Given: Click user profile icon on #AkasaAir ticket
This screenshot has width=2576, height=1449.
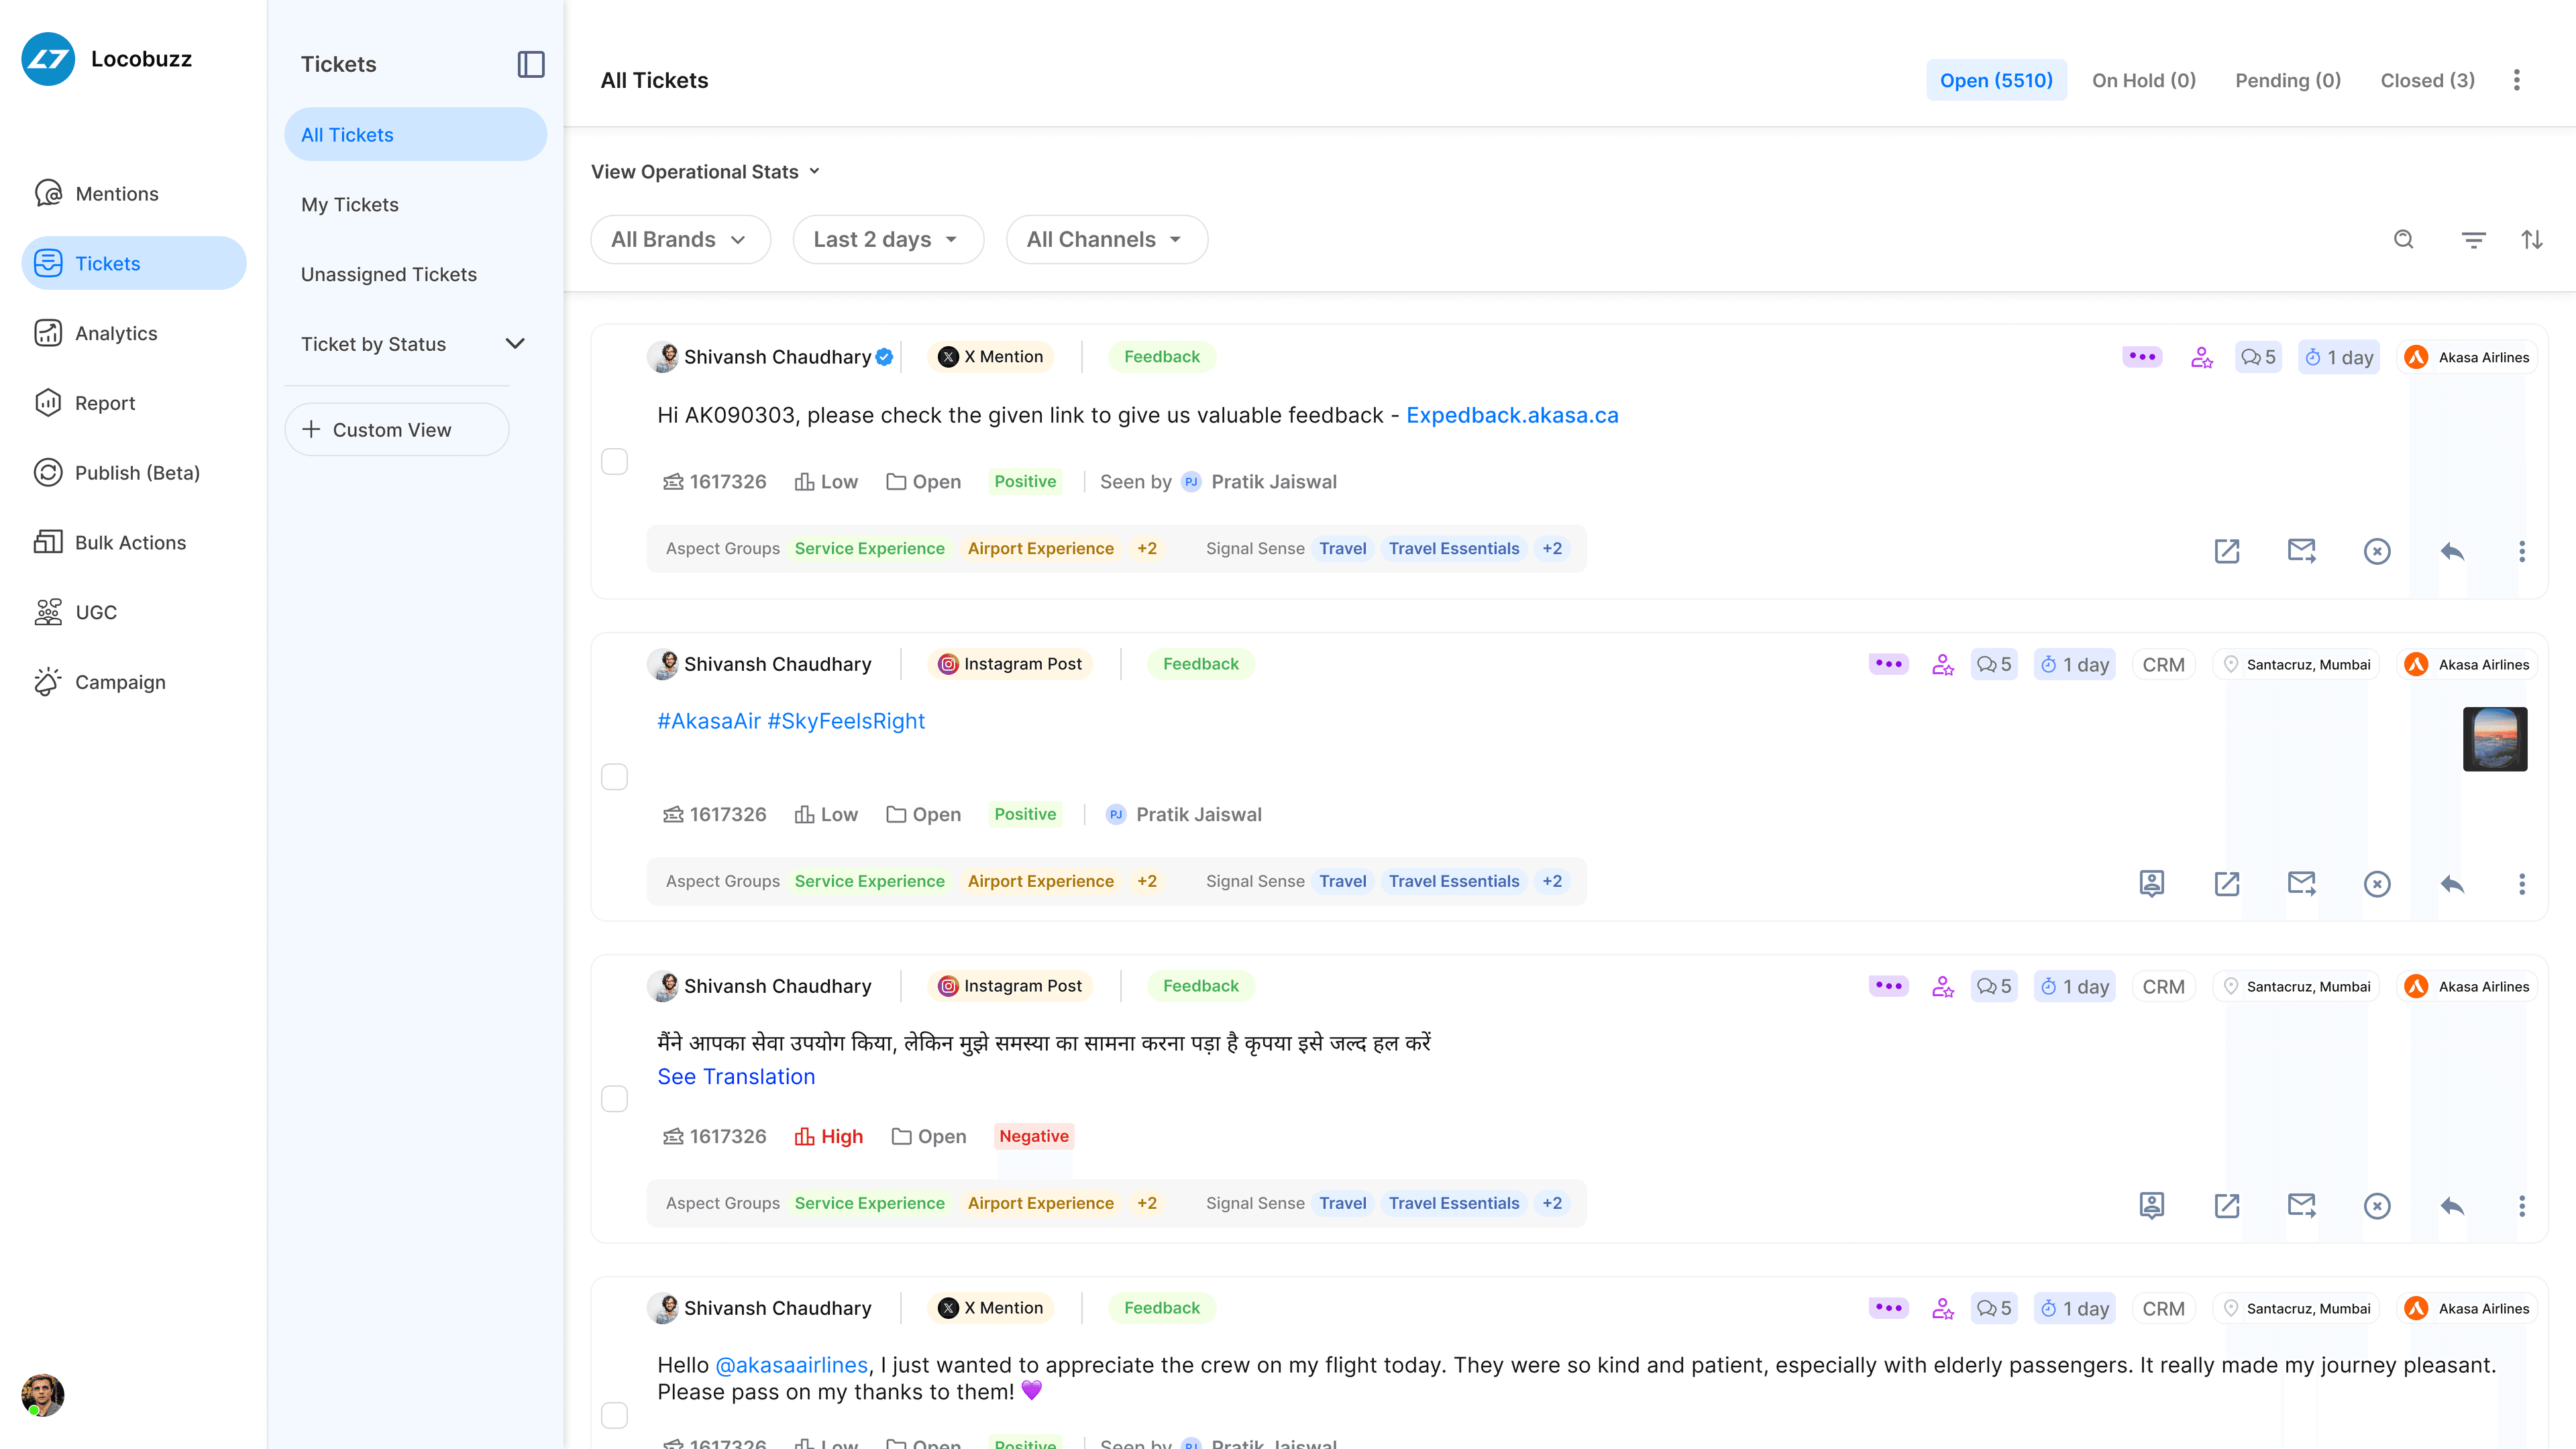Looking at the screenshot, I should 2152,884.
